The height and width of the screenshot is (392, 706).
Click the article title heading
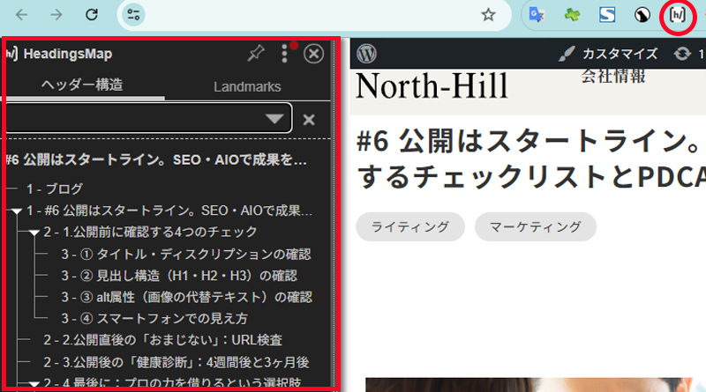click(x=530, y=159)
